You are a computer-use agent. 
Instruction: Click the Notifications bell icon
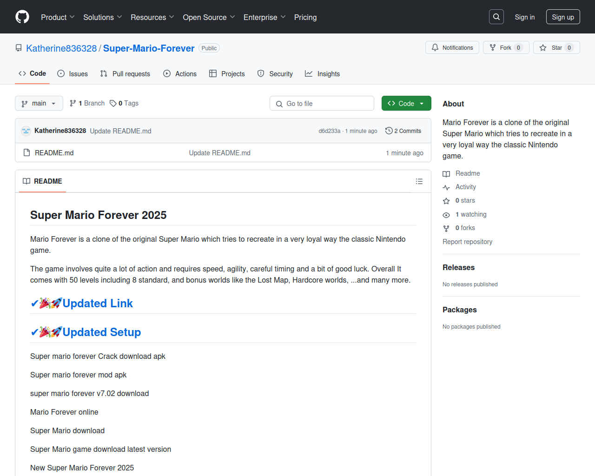tap(435, 47)
